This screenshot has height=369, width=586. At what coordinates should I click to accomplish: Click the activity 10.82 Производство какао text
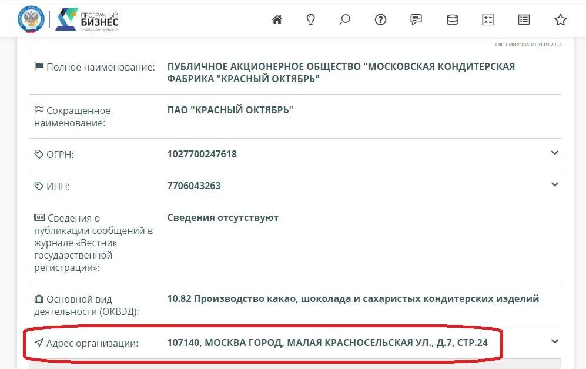pyautogui.click(x=353, y=299)
